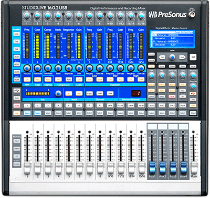Click the Faders Locate button
Screen dimensions: 210x198
tap(17, 164)
